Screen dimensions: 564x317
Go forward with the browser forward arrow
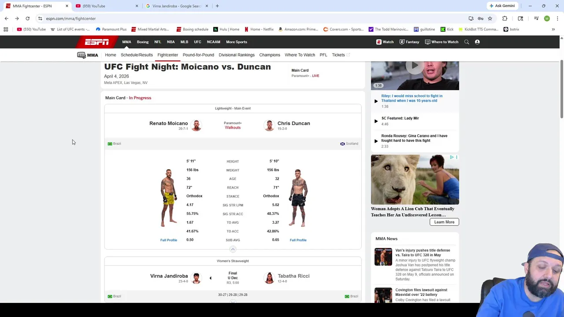click(17, 18)
